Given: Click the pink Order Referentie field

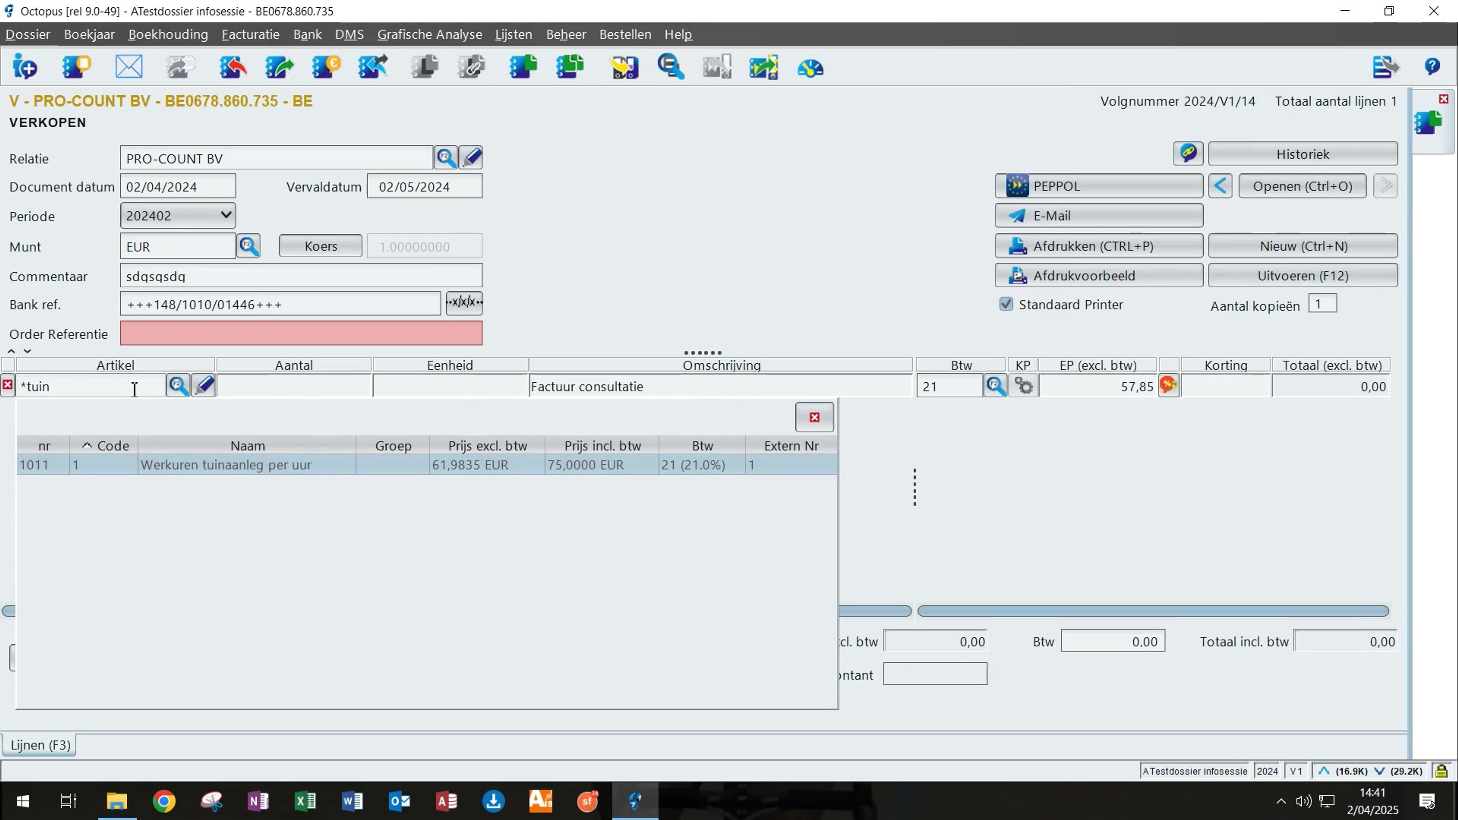Looking at the screenshot, I should (301, 333).
